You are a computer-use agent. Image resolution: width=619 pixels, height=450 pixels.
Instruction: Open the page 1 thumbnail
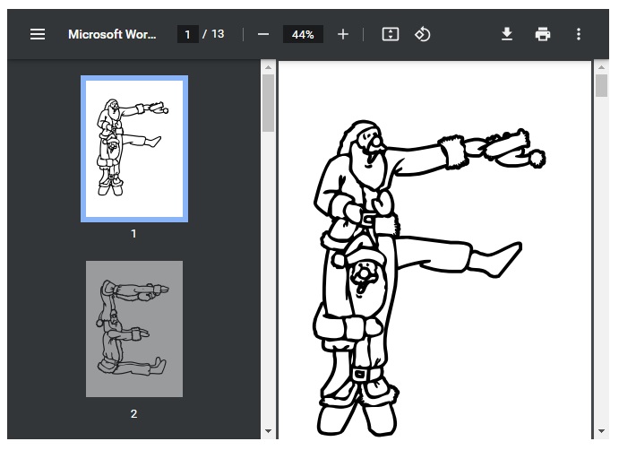(x=134, y=148)
